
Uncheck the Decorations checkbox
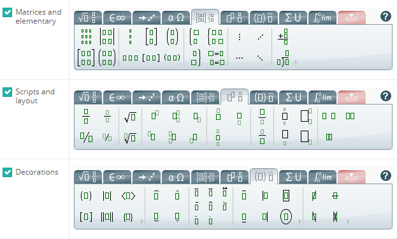(8, 172)
